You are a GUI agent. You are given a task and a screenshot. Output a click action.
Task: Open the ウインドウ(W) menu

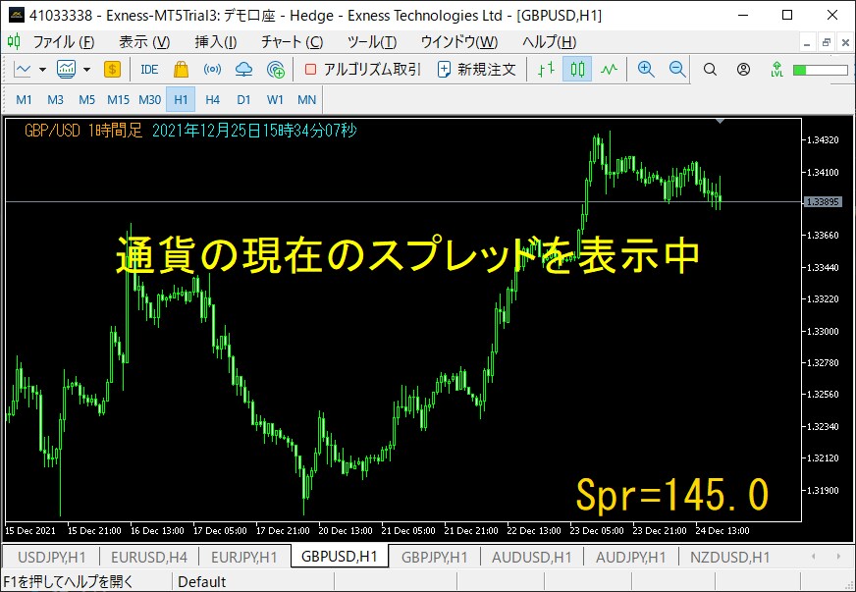pyautogui.click(x=459, y=41)
